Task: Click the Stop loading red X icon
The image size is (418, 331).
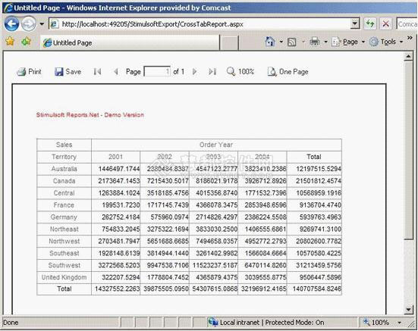Action: [x=385, y=24]
